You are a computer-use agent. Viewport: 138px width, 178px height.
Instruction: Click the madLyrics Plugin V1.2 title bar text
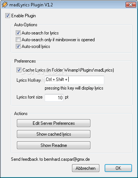pos(31,5)
